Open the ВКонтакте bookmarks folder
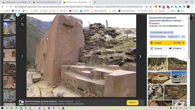This screenshot has height=110, width=195. point(62,11)
